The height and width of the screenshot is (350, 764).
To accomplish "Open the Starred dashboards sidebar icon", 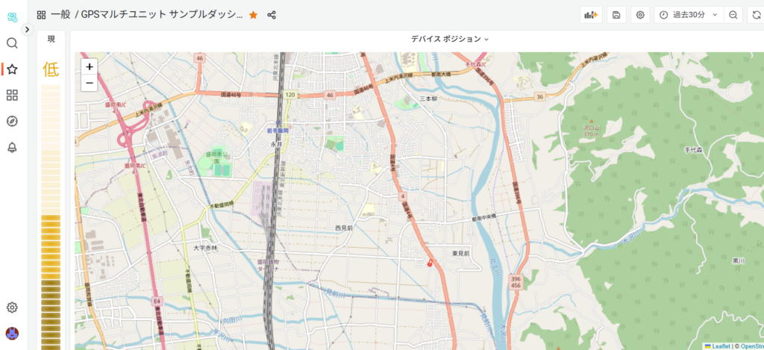I will [x=12, y=69].
